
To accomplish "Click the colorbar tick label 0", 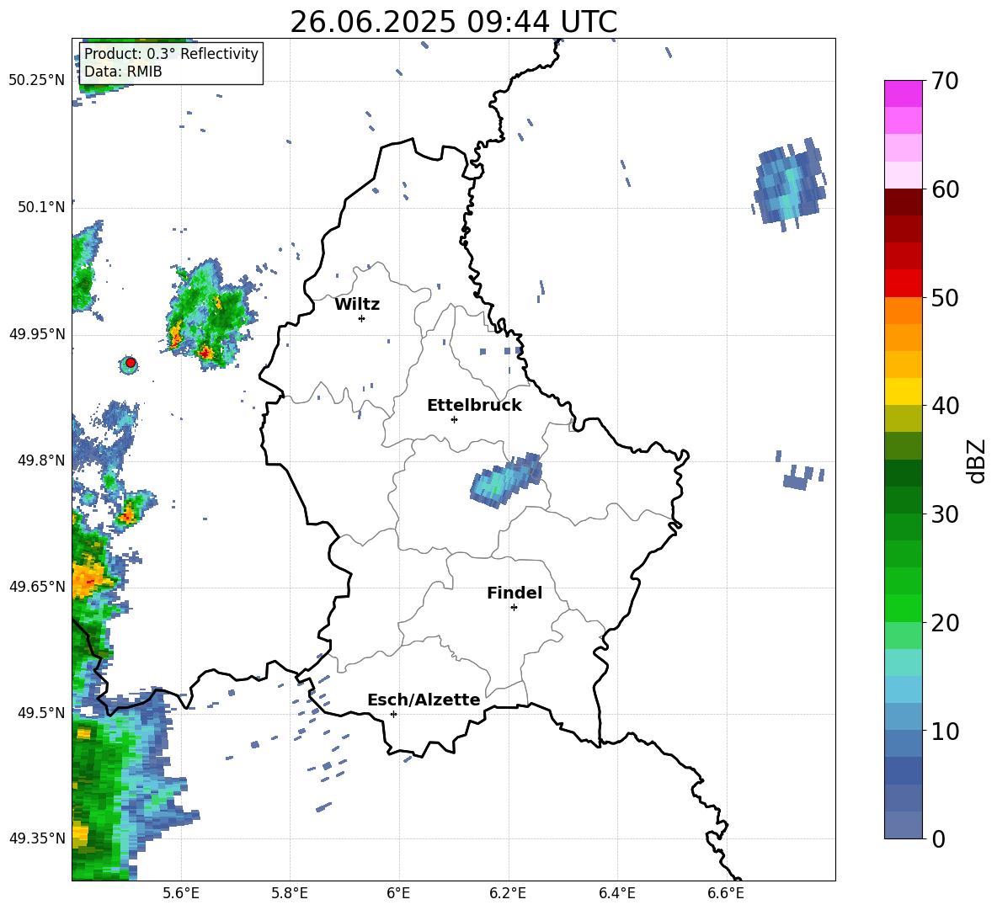I will [x=938, y=838].
